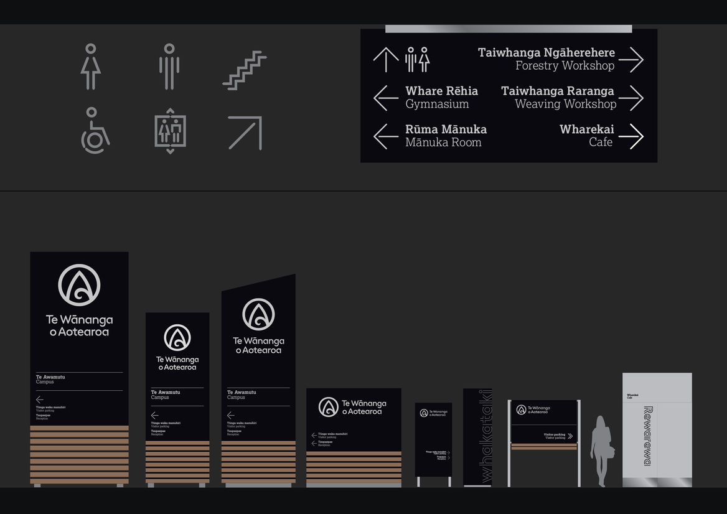Click the right arrow beside Taiwhanga Ngāherehere

631,60
